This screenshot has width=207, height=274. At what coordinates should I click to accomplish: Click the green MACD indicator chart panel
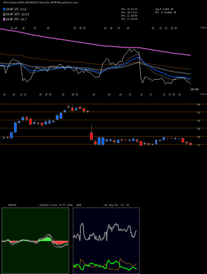click(35, 241)
